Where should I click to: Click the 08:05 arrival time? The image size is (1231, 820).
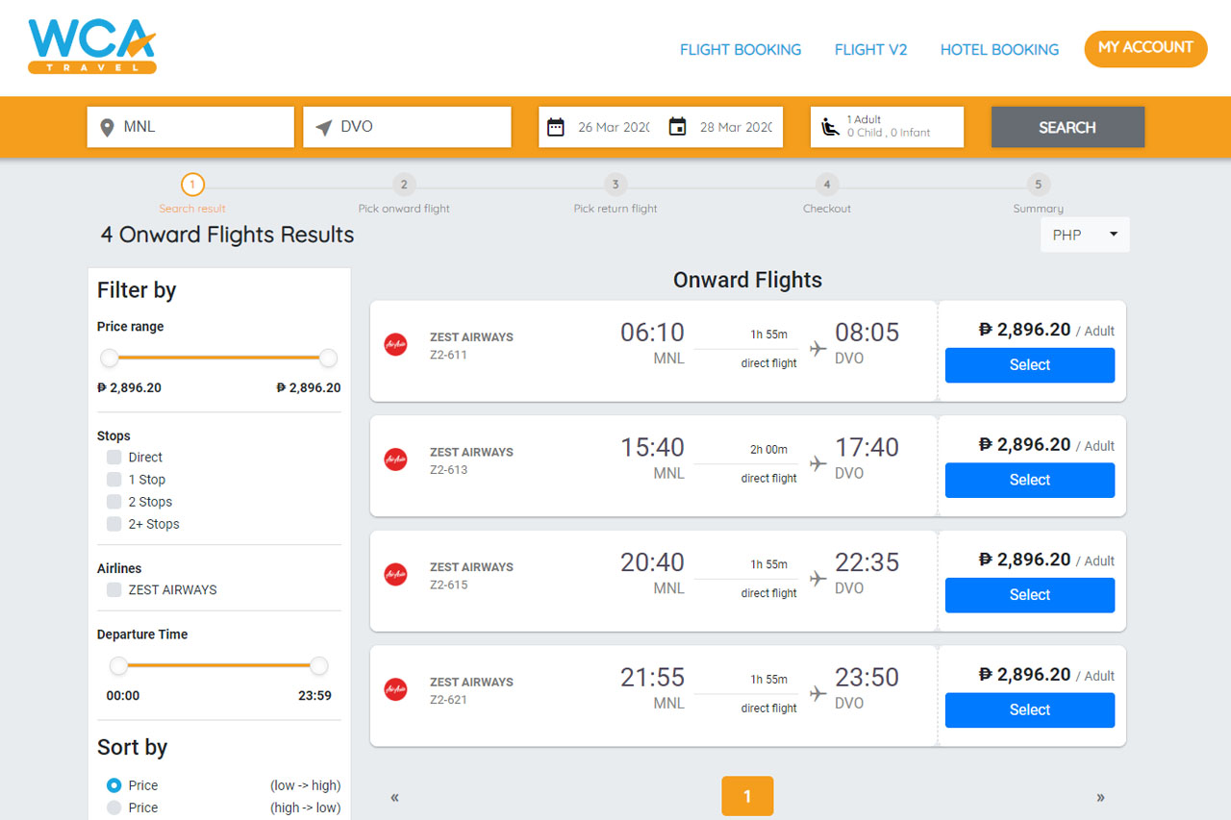click(x=867, y=332)
